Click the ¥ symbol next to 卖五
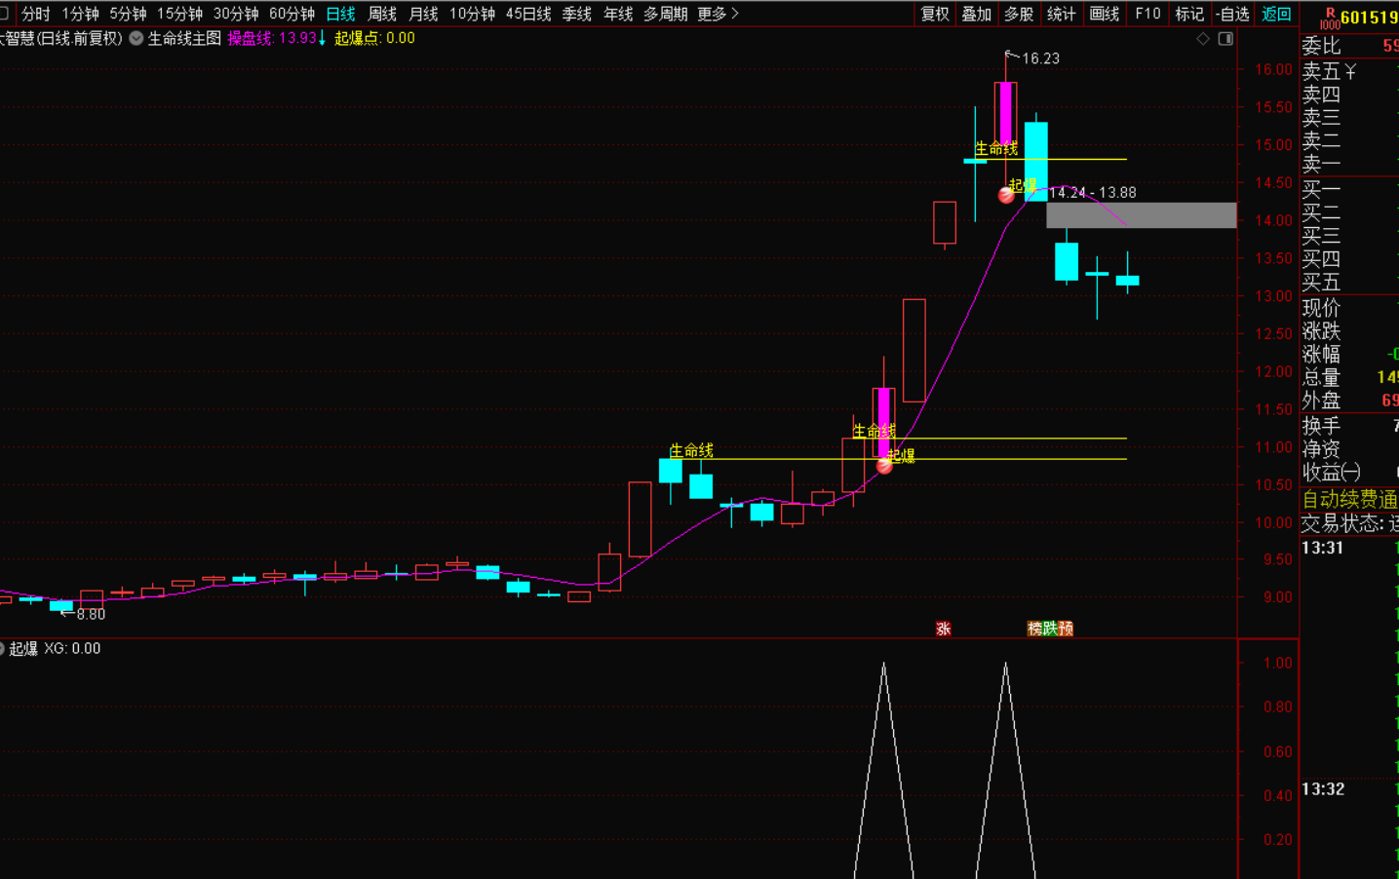1399x879 pixels. point(1350,72)
